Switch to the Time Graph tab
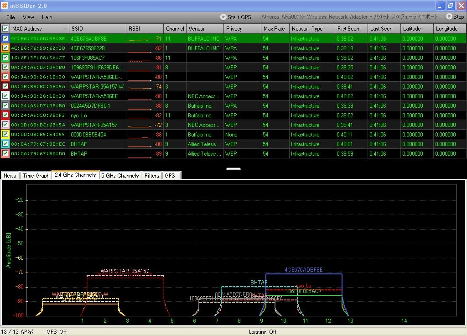Viewport: 467px width, 336px height. (x=36, y=175)
